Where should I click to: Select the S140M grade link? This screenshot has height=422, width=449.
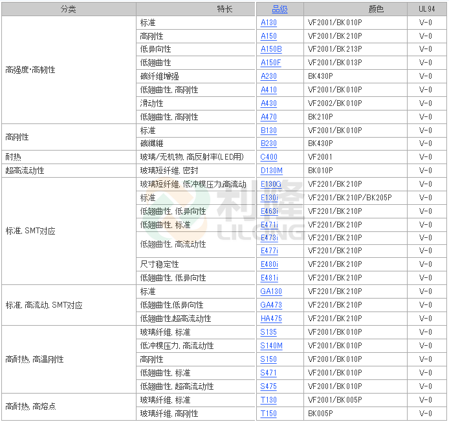[271, 346]
